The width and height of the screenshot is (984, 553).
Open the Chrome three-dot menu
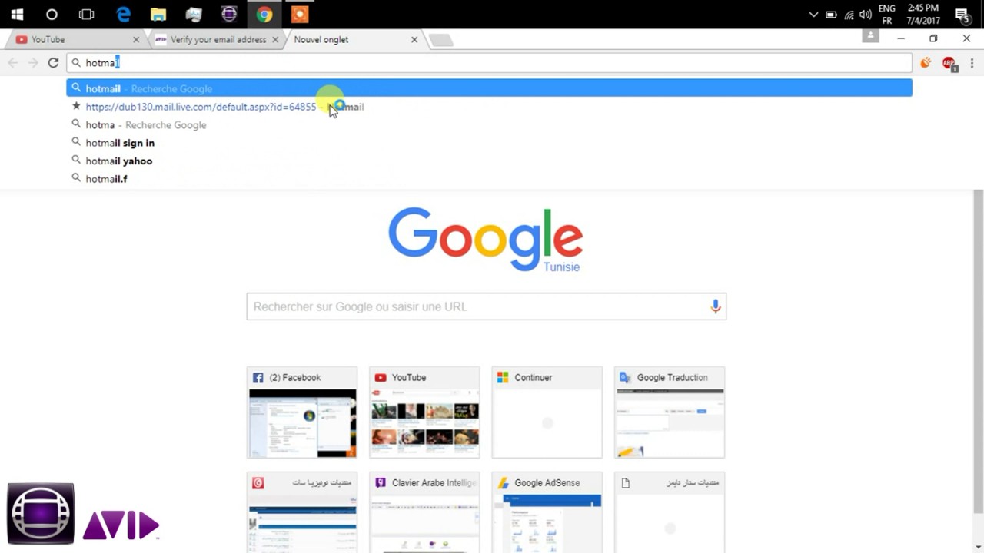972,63
